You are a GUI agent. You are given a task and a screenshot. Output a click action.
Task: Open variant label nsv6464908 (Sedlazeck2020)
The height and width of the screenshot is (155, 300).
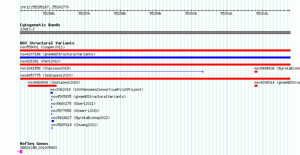tap(54, 82)
